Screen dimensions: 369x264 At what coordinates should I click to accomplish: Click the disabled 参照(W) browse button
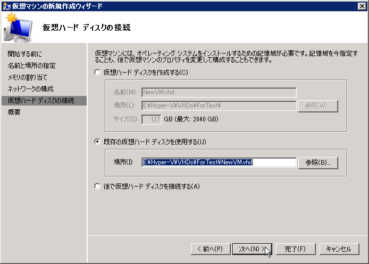tap(318, 105)
